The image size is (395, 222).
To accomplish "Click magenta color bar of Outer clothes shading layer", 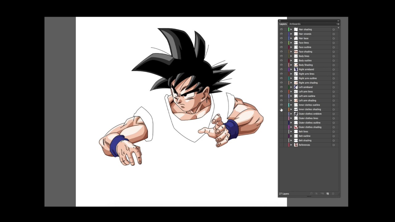I will coord(289,127).
